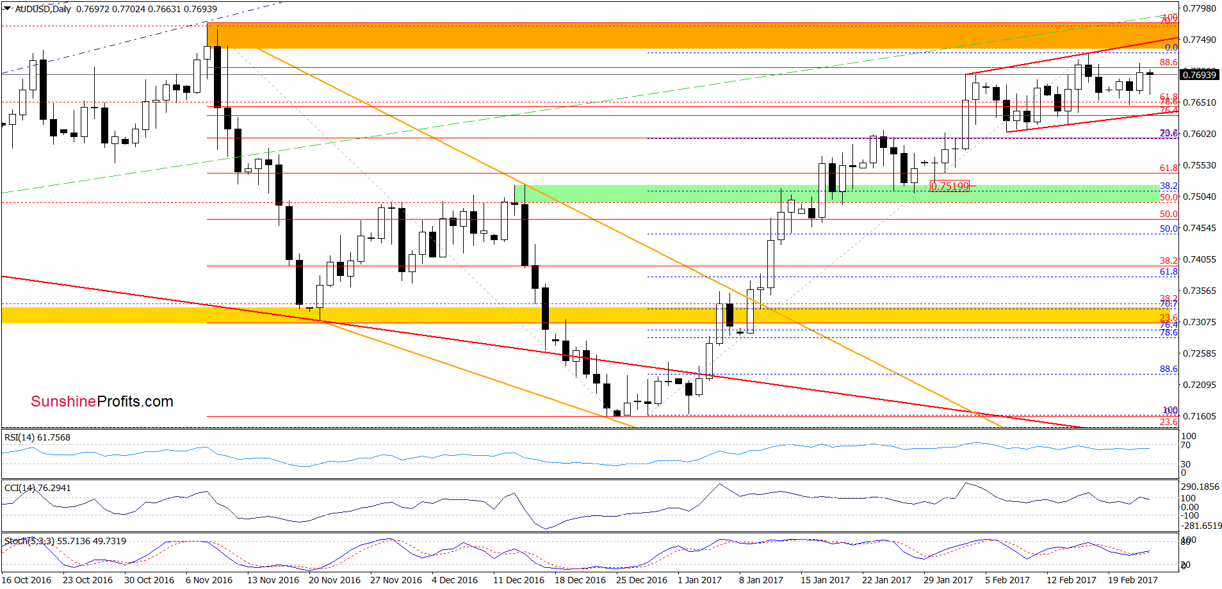
Task: Click the 6 Nov 2016 date label
Action: coord(209,580)
